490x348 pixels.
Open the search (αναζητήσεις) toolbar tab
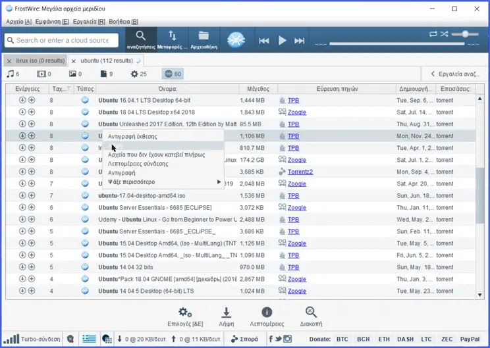pos(141,39)
